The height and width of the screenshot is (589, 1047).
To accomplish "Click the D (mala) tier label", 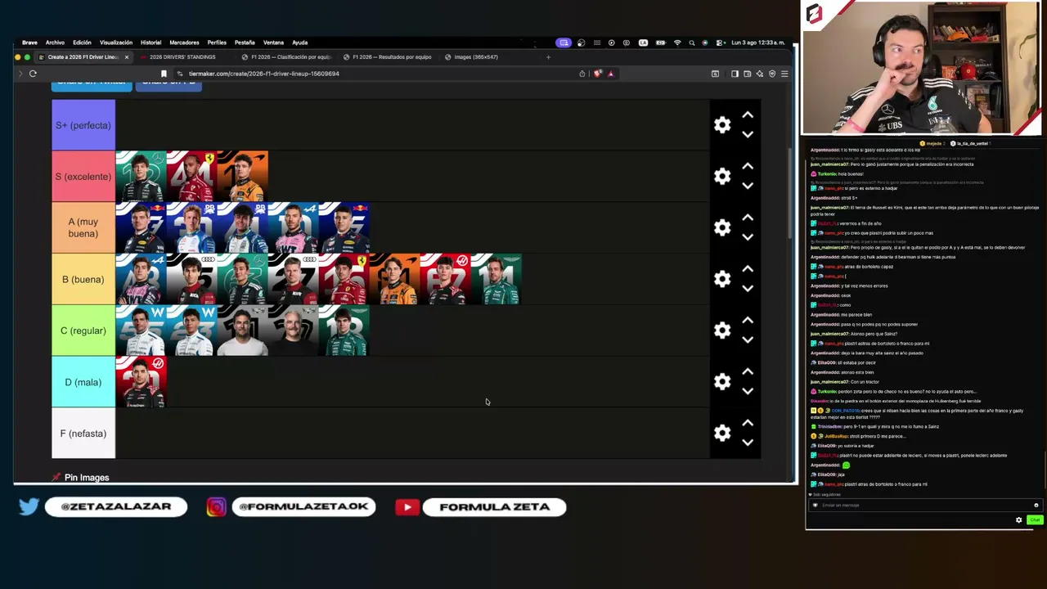I will (83, 382).
